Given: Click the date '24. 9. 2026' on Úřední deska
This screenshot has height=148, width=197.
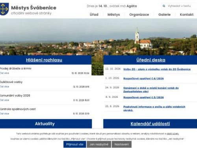Looking at the screenshot, I should [x=112, y=88].
